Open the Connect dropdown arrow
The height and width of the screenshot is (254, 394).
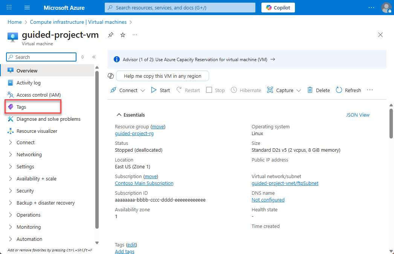coord(143,90)
